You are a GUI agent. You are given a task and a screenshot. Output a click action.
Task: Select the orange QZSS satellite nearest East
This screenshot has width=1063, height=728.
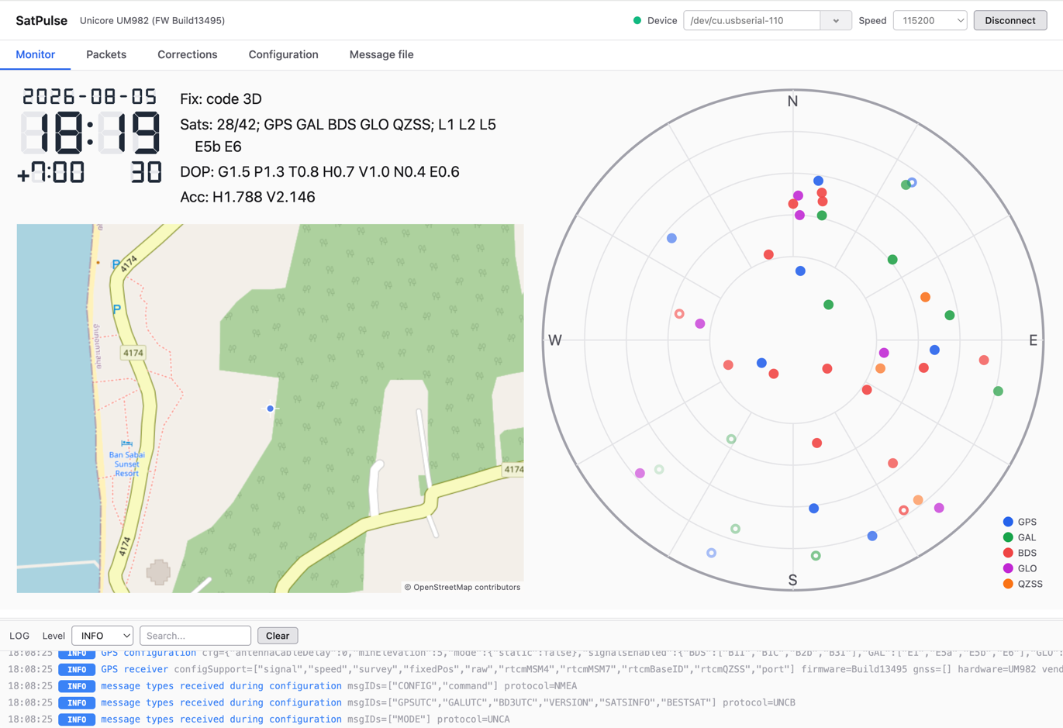click(925, 297)
